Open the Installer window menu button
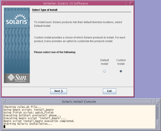161x131 pixels. tap(4, 3)
